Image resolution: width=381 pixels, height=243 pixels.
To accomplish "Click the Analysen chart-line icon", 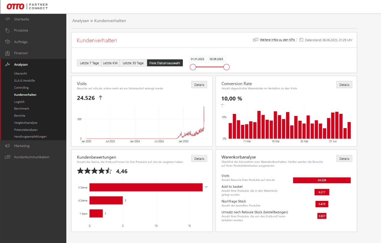I will point(8,65).
